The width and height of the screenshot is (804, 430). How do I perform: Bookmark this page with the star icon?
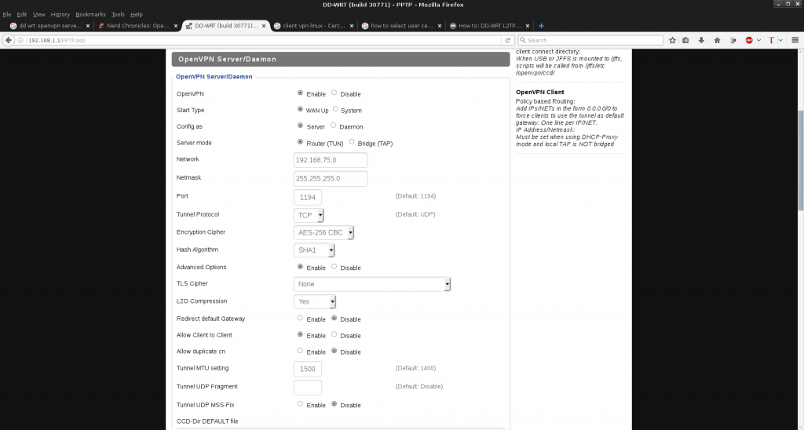pos(673,40)
